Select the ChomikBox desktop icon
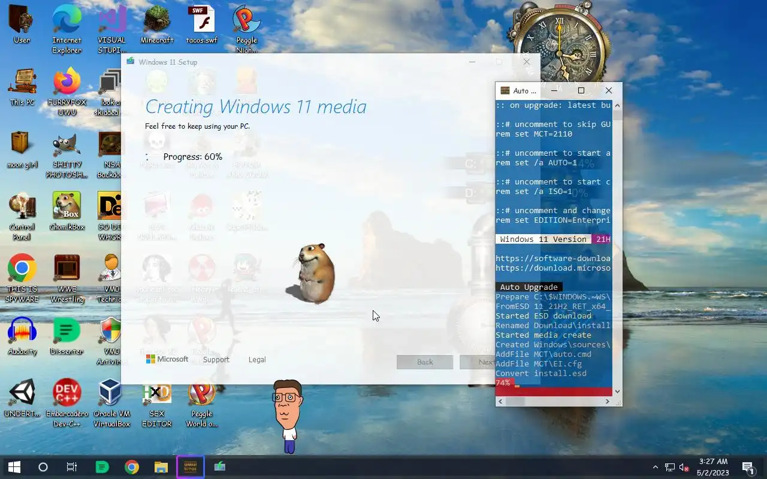Screen dimensions: 767x479 [67, 211]
